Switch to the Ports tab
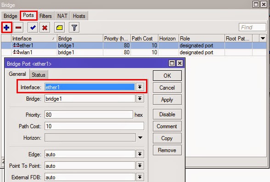This screenshot has width=270, height=182. tap(28, 15)
